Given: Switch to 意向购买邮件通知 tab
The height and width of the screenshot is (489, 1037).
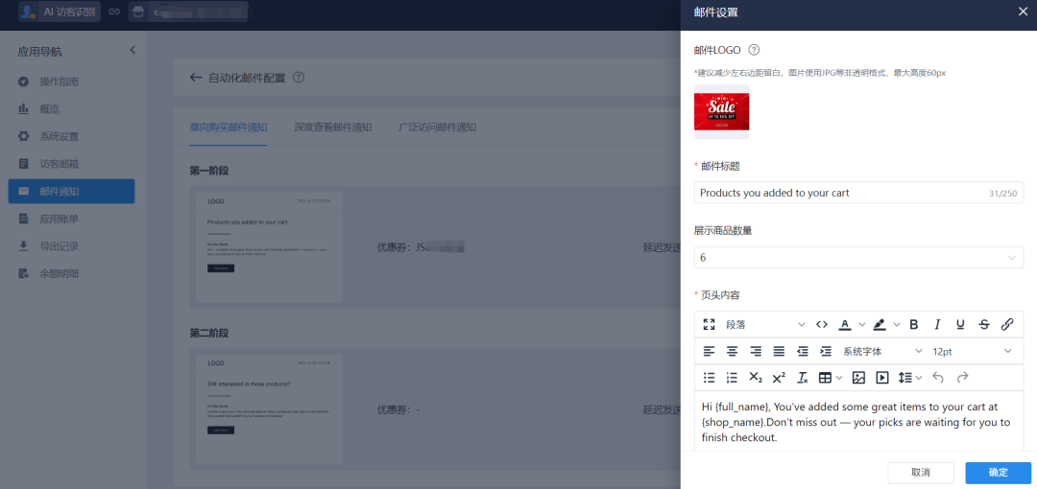Looking at the screenshot, I should point(229,127).
